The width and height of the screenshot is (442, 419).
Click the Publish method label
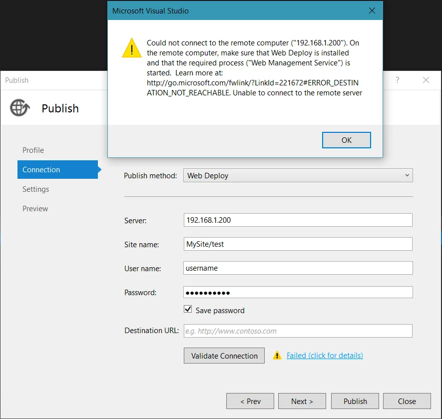(x=150, y=176)
